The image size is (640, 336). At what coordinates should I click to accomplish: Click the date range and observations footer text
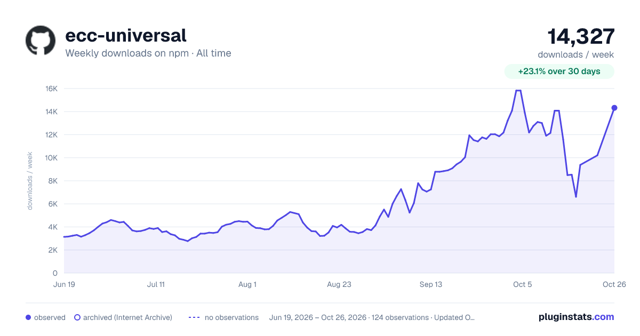pos(372,317)
